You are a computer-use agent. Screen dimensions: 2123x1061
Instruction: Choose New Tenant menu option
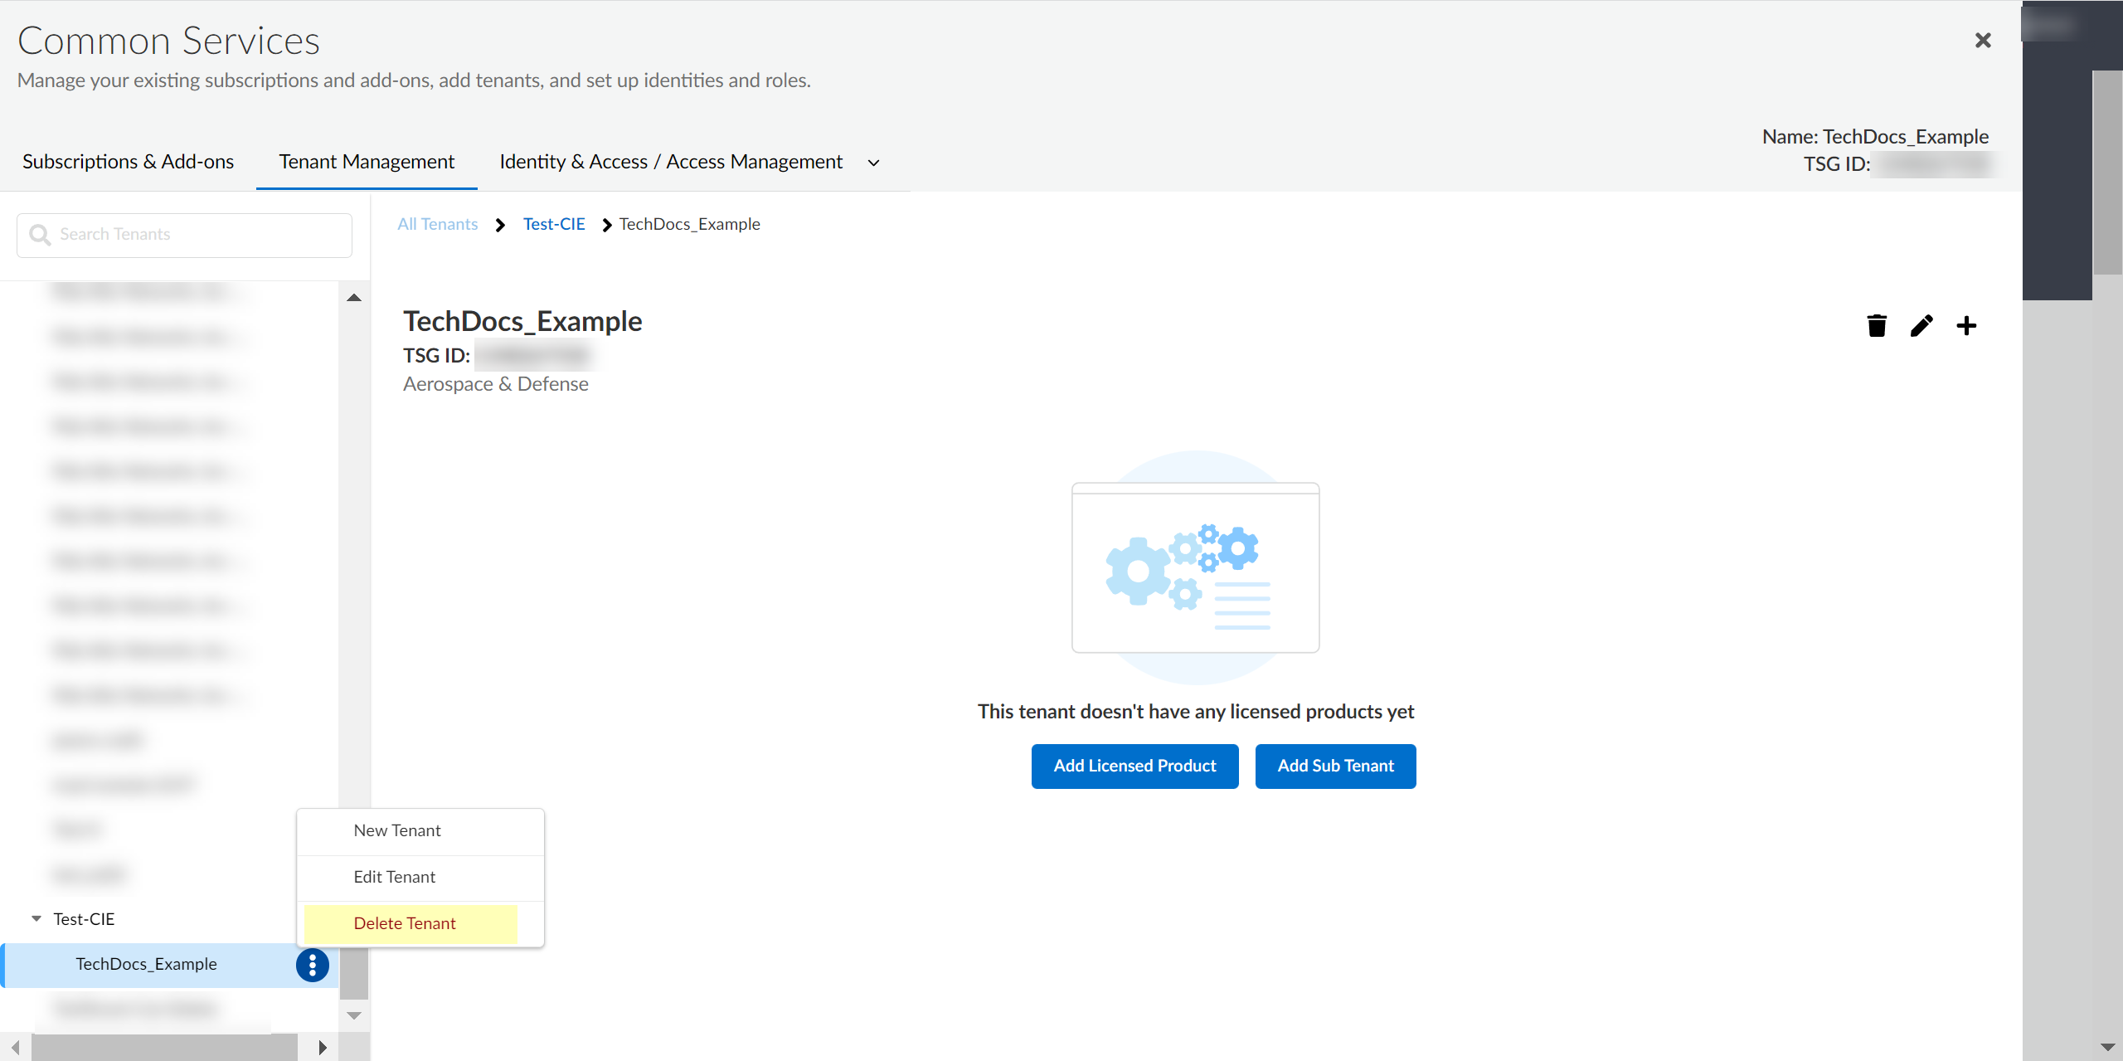397,830
